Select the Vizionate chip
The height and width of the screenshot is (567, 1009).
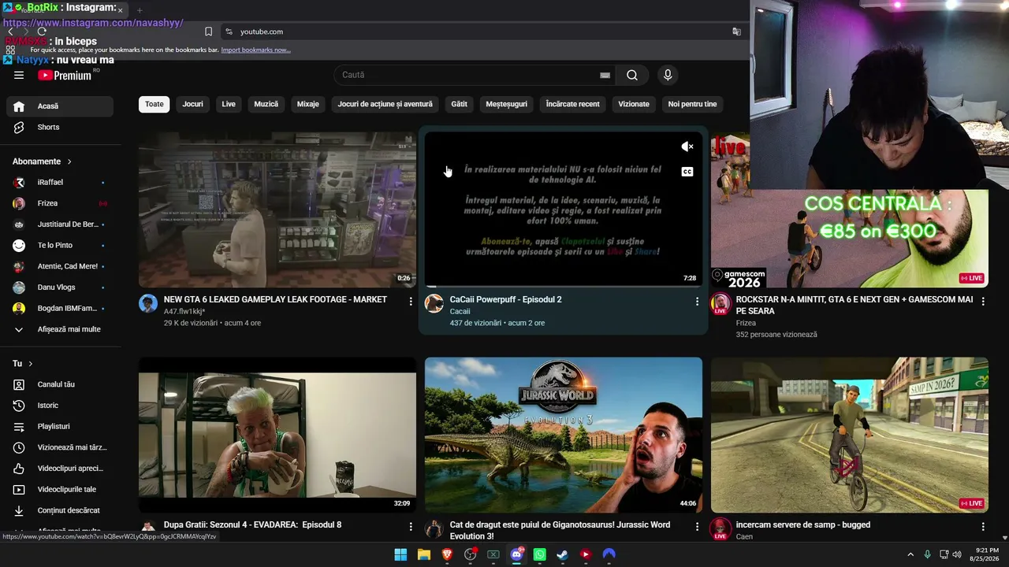(x=634, y=104)
